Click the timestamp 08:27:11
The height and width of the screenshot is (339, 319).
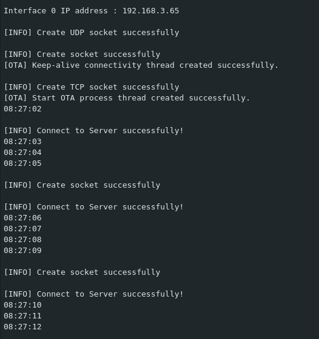click(22, 316)
